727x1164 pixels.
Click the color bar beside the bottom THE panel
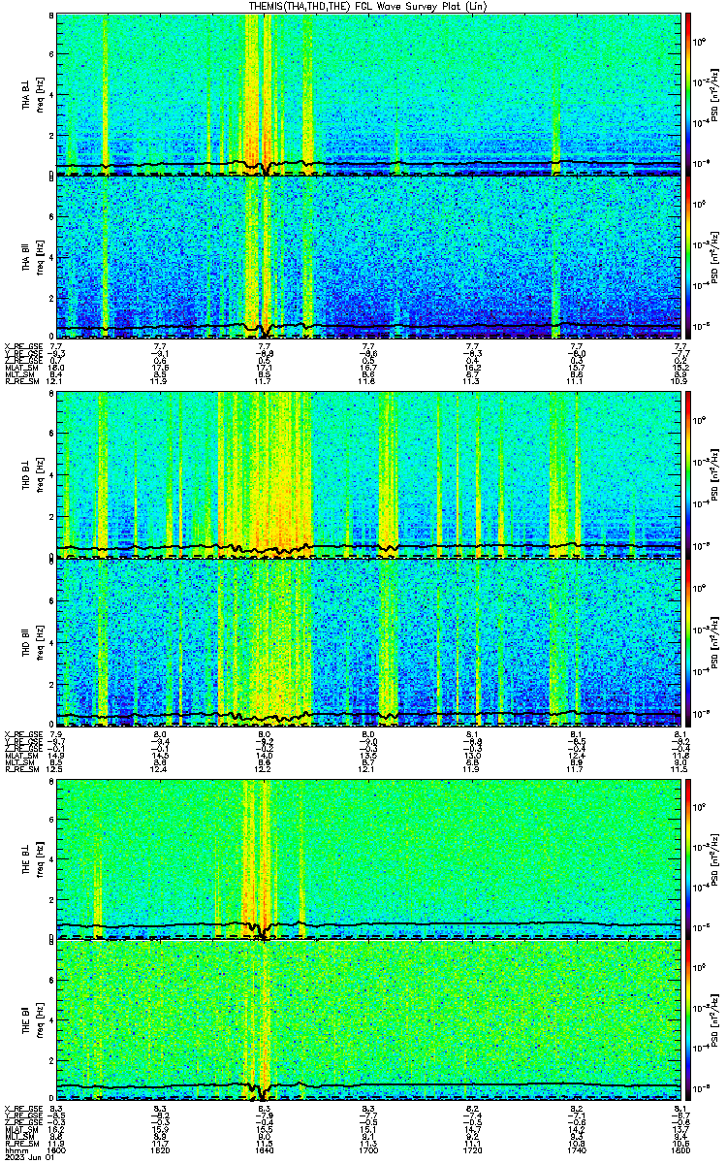coord(688,1018)
